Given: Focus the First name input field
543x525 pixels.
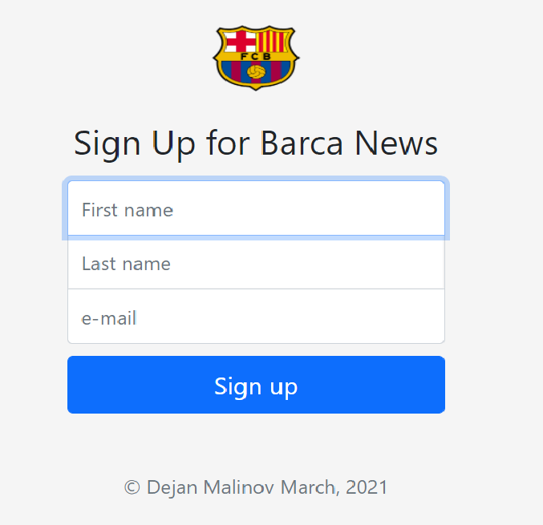Looking at the screenshot, I should pos(257,208).
